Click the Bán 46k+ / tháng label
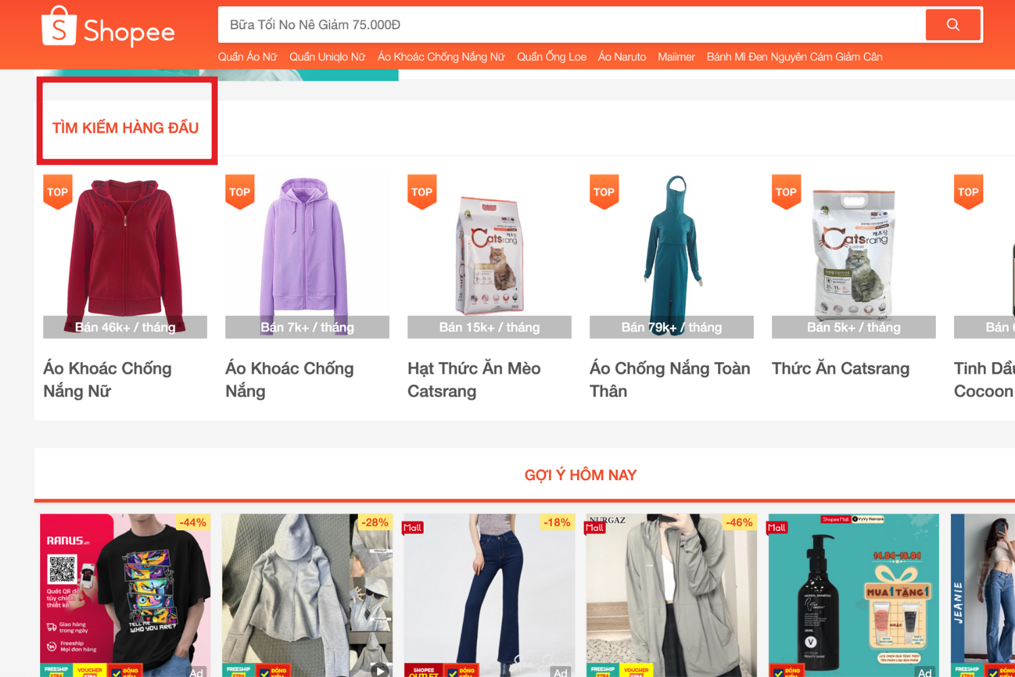Viewport: 1015px width, 677px height. point(125,327)
